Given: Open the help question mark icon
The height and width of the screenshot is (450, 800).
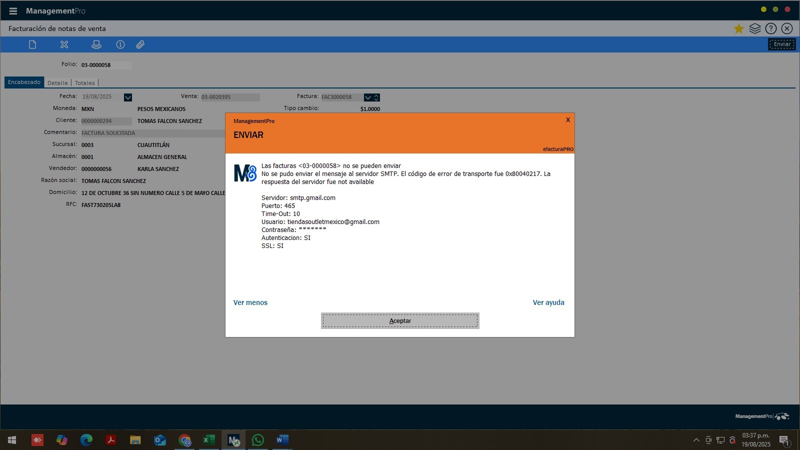Looking at the screenshot, I should coord(771,28).
